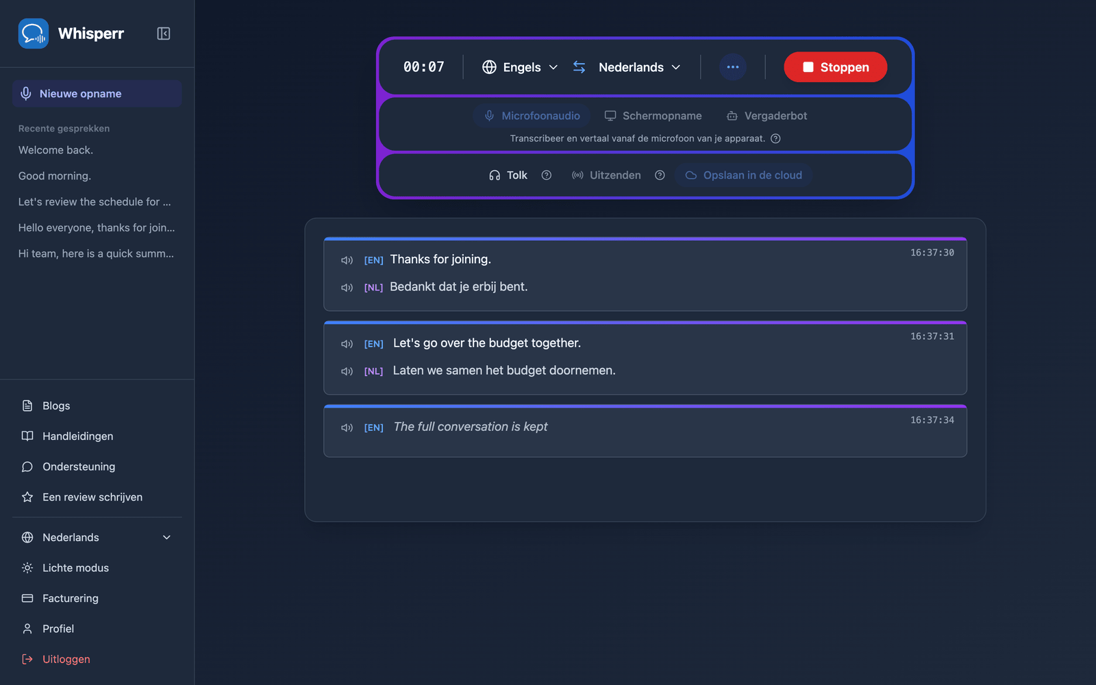
Task: Click the 'Recente gesprekken' heading
Action: click(x=64, y=129)
